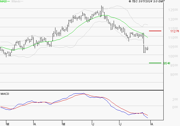Click the 10000 price axis label
The height and width of the screenshot is (126, 180).
pos(173,56)
